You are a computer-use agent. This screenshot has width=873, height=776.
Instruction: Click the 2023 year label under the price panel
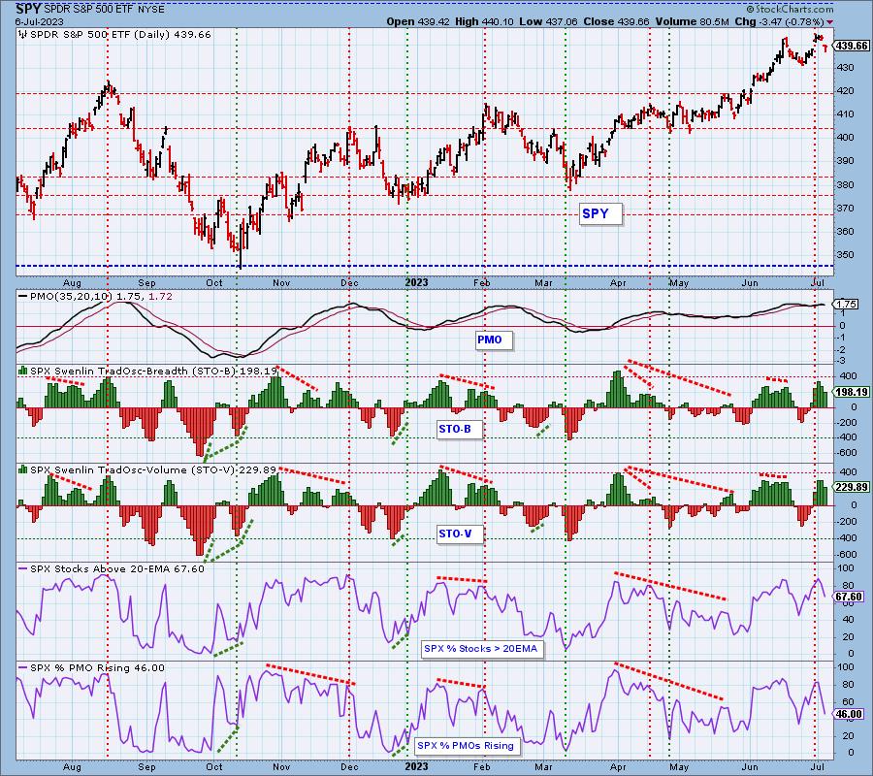[x=416, y=283]
